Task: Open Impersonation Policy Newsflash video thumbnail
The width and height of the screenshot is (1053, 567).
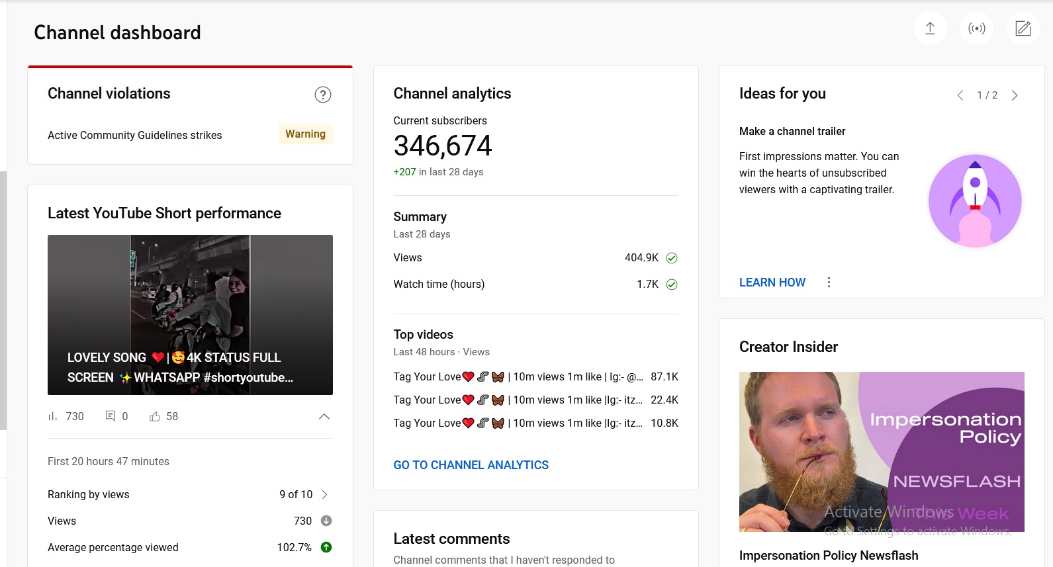Action: coord(881,451)
